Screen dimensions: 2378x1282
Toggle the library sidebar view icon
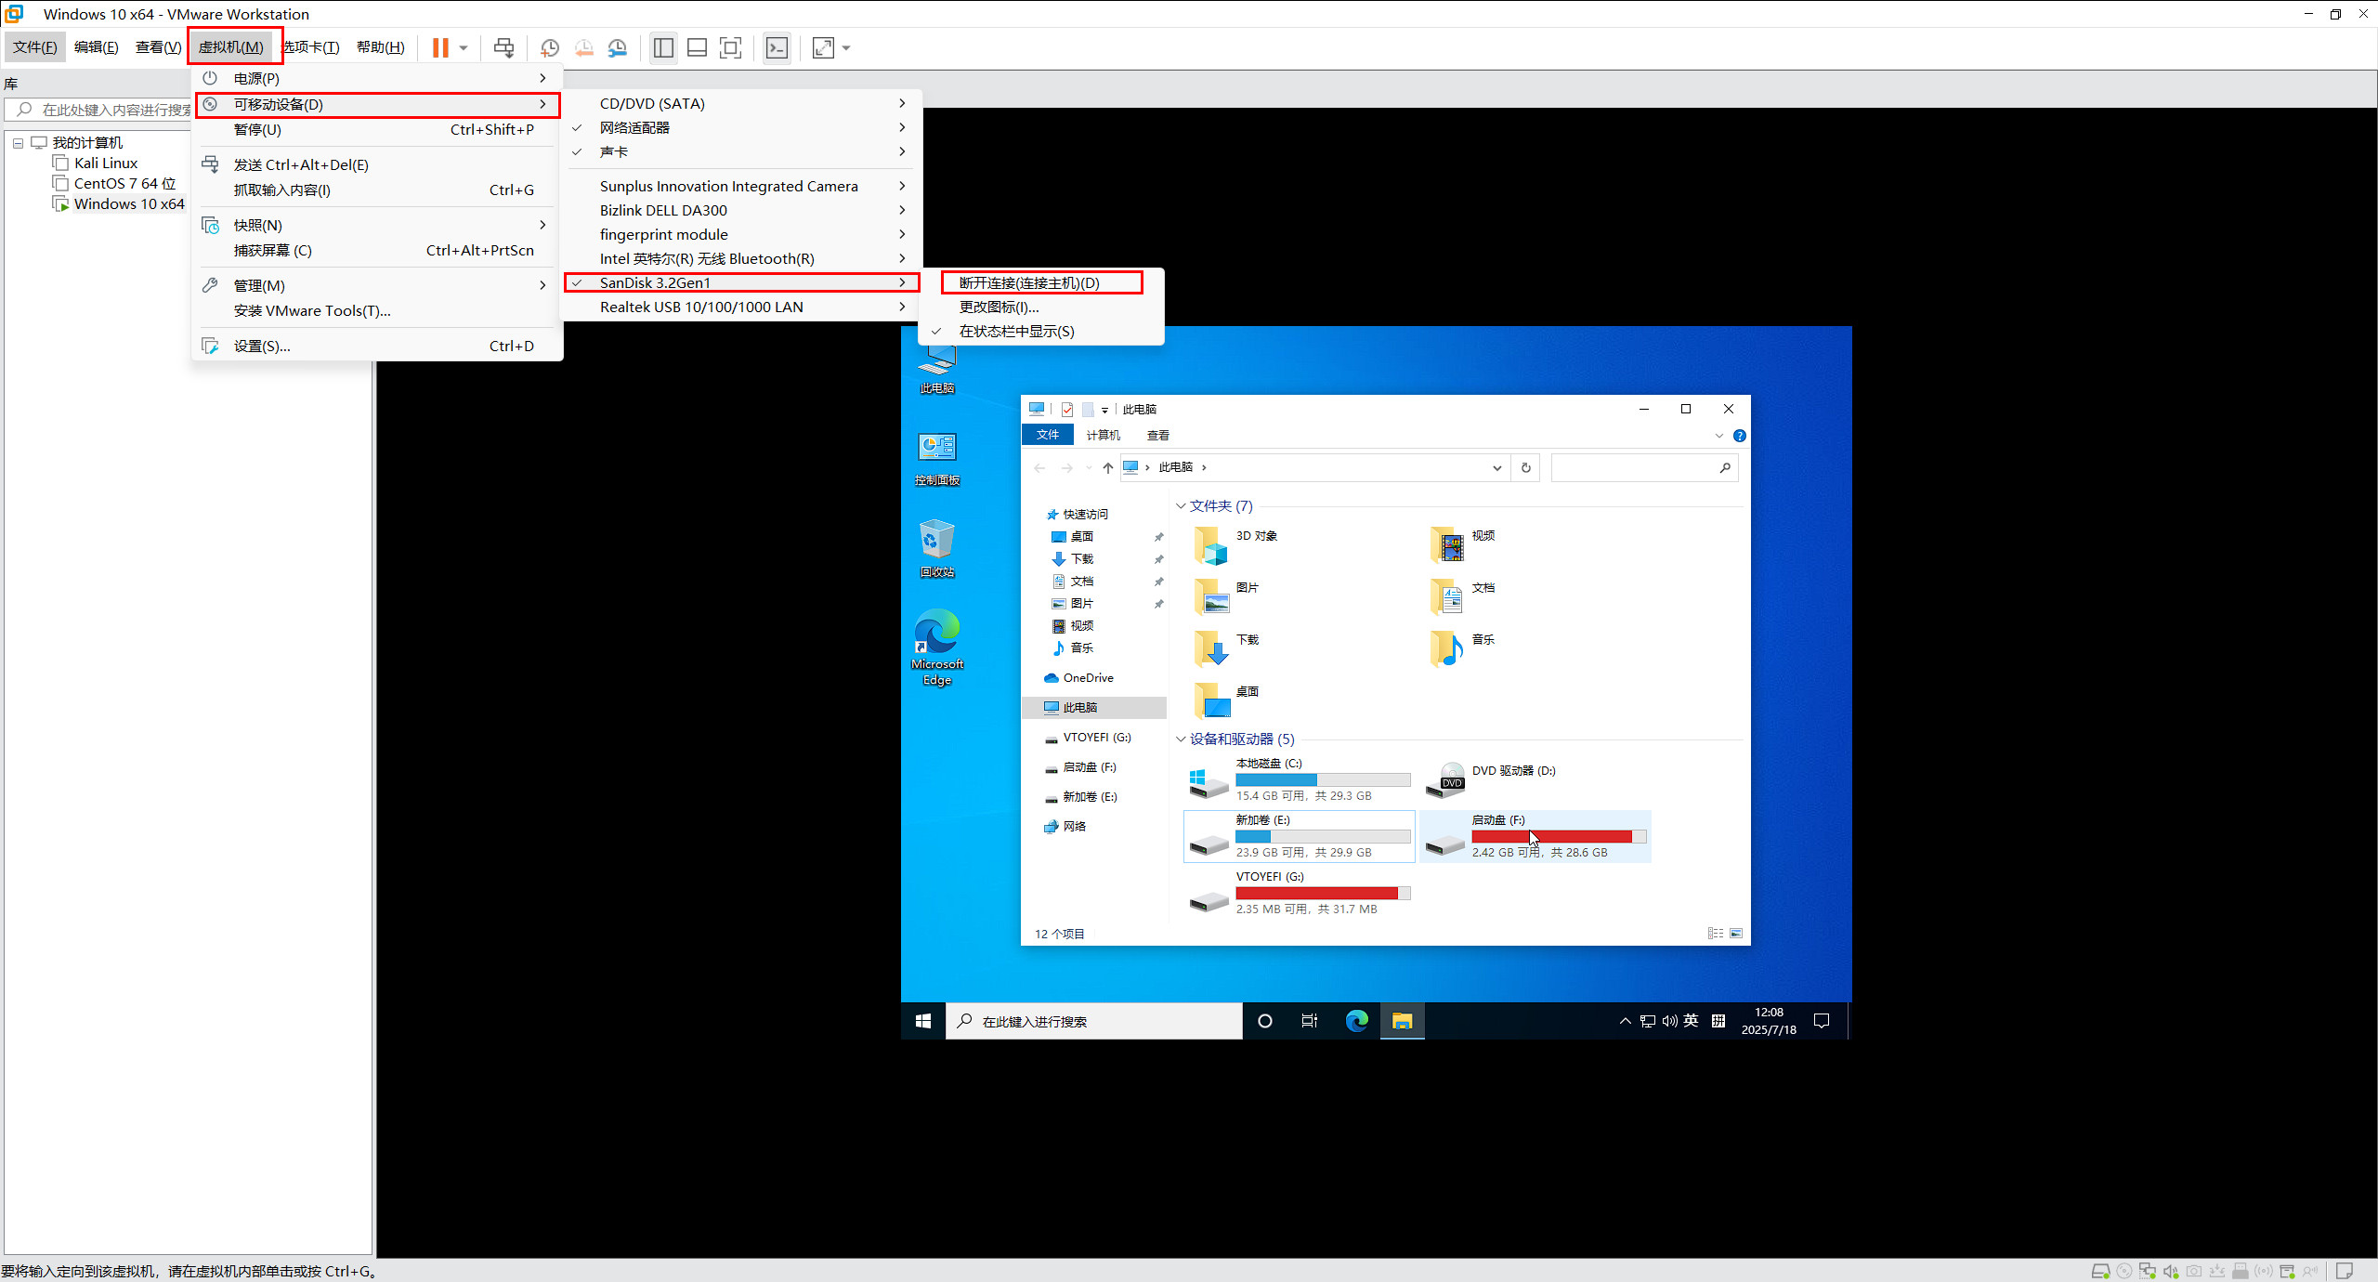(x=663, y=47)
